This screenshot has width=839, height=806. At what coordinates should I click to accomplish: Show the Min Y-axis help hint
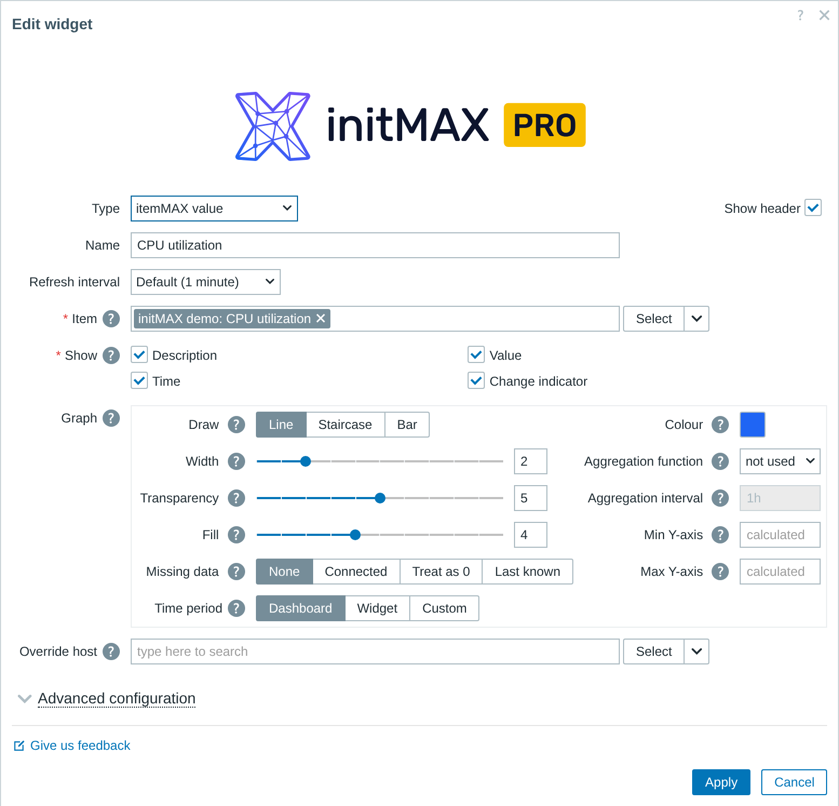click(x=720, y=535)
